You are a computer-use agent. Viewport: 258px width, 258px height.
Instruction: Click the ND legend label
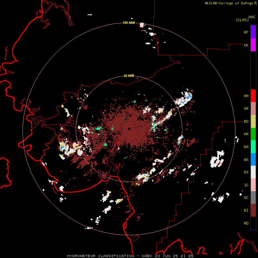coord(246,223)
